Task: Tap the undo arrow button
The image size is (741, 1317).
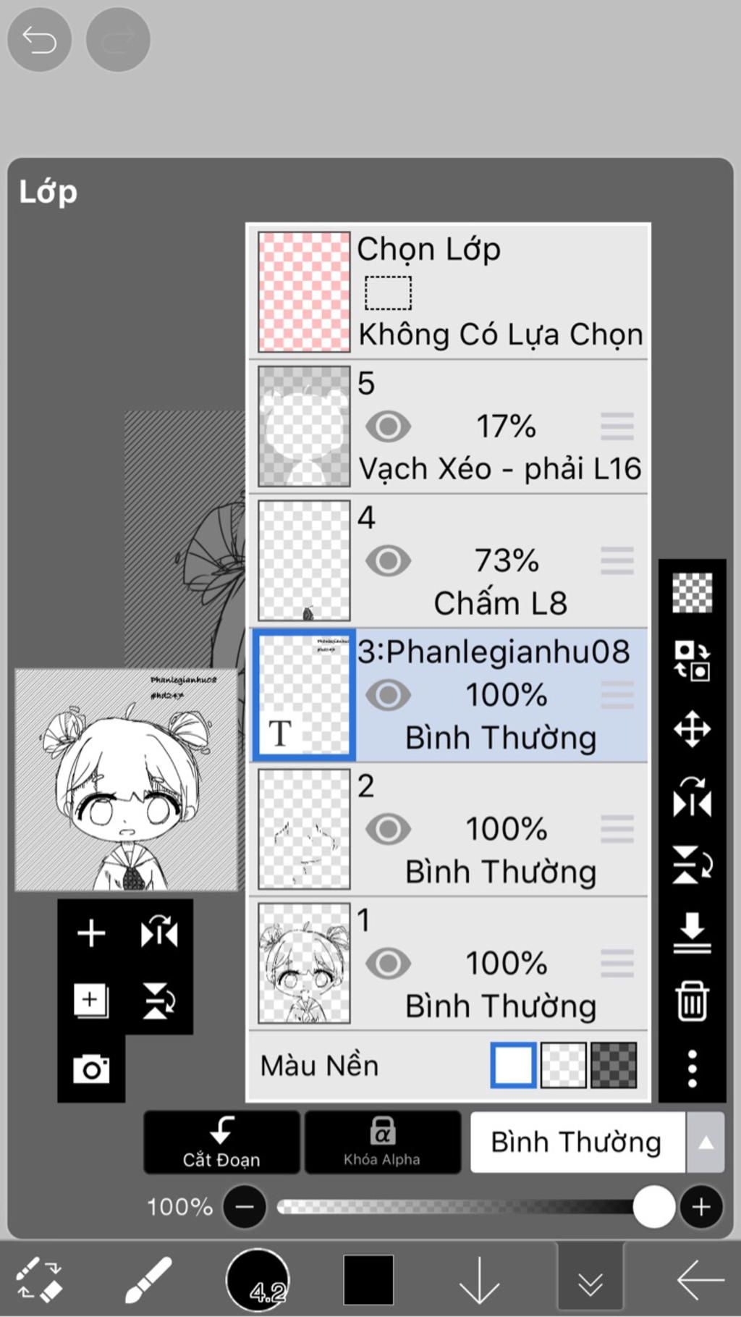Action: [x=39, y=39]
